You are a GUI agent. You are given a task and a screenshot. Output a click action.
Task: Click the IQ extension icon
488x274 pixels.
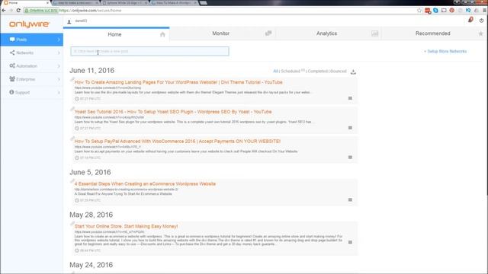click(468, 10)
